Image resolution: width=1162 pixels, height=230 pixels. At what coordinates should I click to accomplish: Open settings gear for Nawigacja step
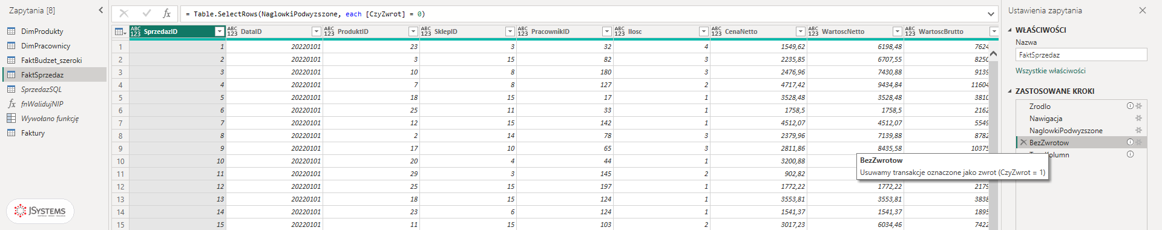tap(1139, 118)
